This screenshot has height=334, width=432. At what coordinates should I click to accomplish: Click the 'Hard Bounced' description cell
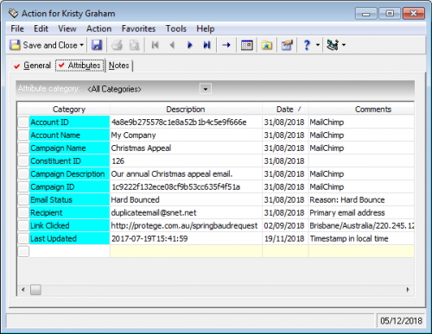(x=186, y=199)
